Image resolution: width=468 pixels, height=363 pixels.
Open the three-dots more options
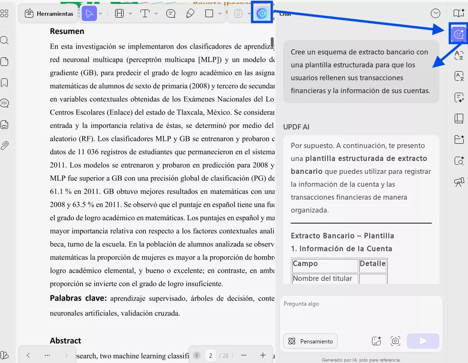click(x=47, y=355)
